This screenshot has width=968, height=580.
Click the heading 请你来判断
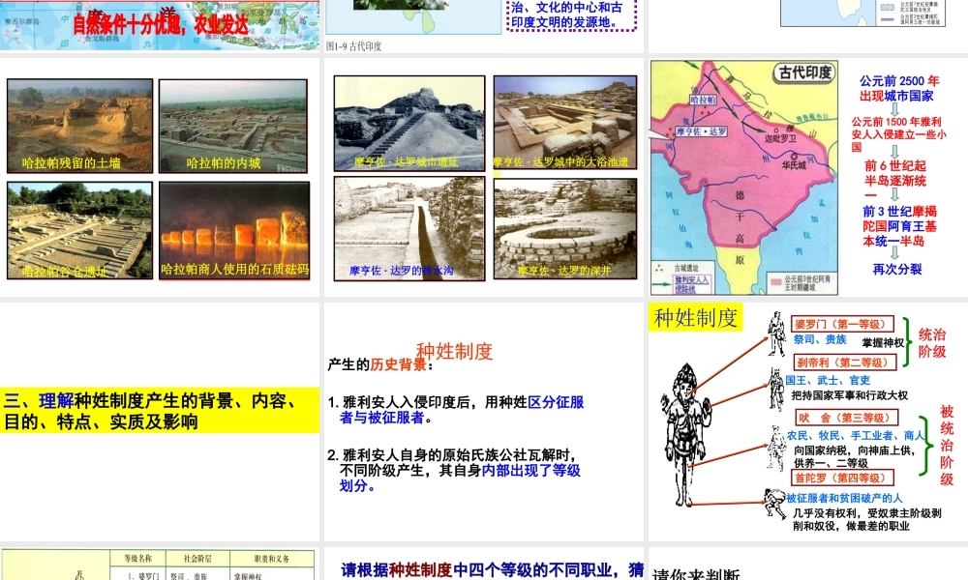click(x=696, y=574)
